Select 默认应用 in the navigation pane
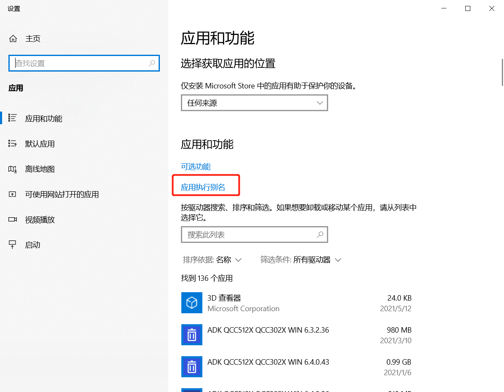This screenshot has width=504, height=392. point(40,144)
